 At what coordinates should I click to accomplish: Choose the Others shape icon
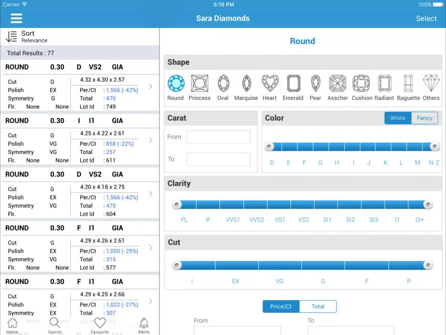431,88
